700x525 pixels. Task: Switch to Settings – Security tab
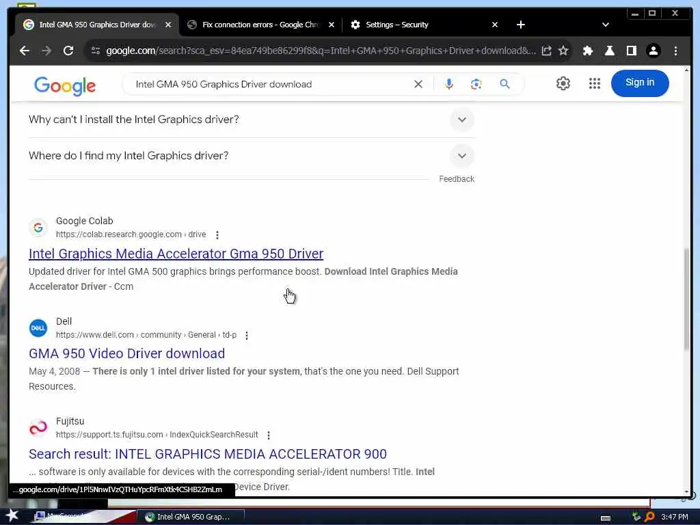424,25
